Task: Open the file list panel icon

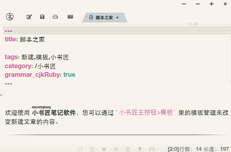Action: (x=70, y=17)
